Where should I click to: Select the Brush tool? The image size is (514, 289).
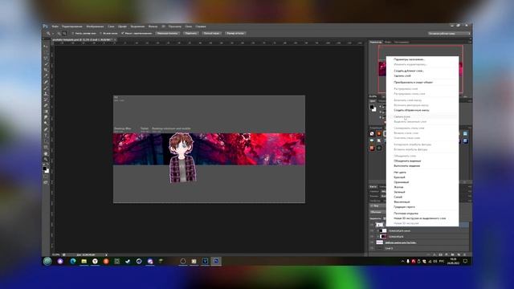pos(46,88)
